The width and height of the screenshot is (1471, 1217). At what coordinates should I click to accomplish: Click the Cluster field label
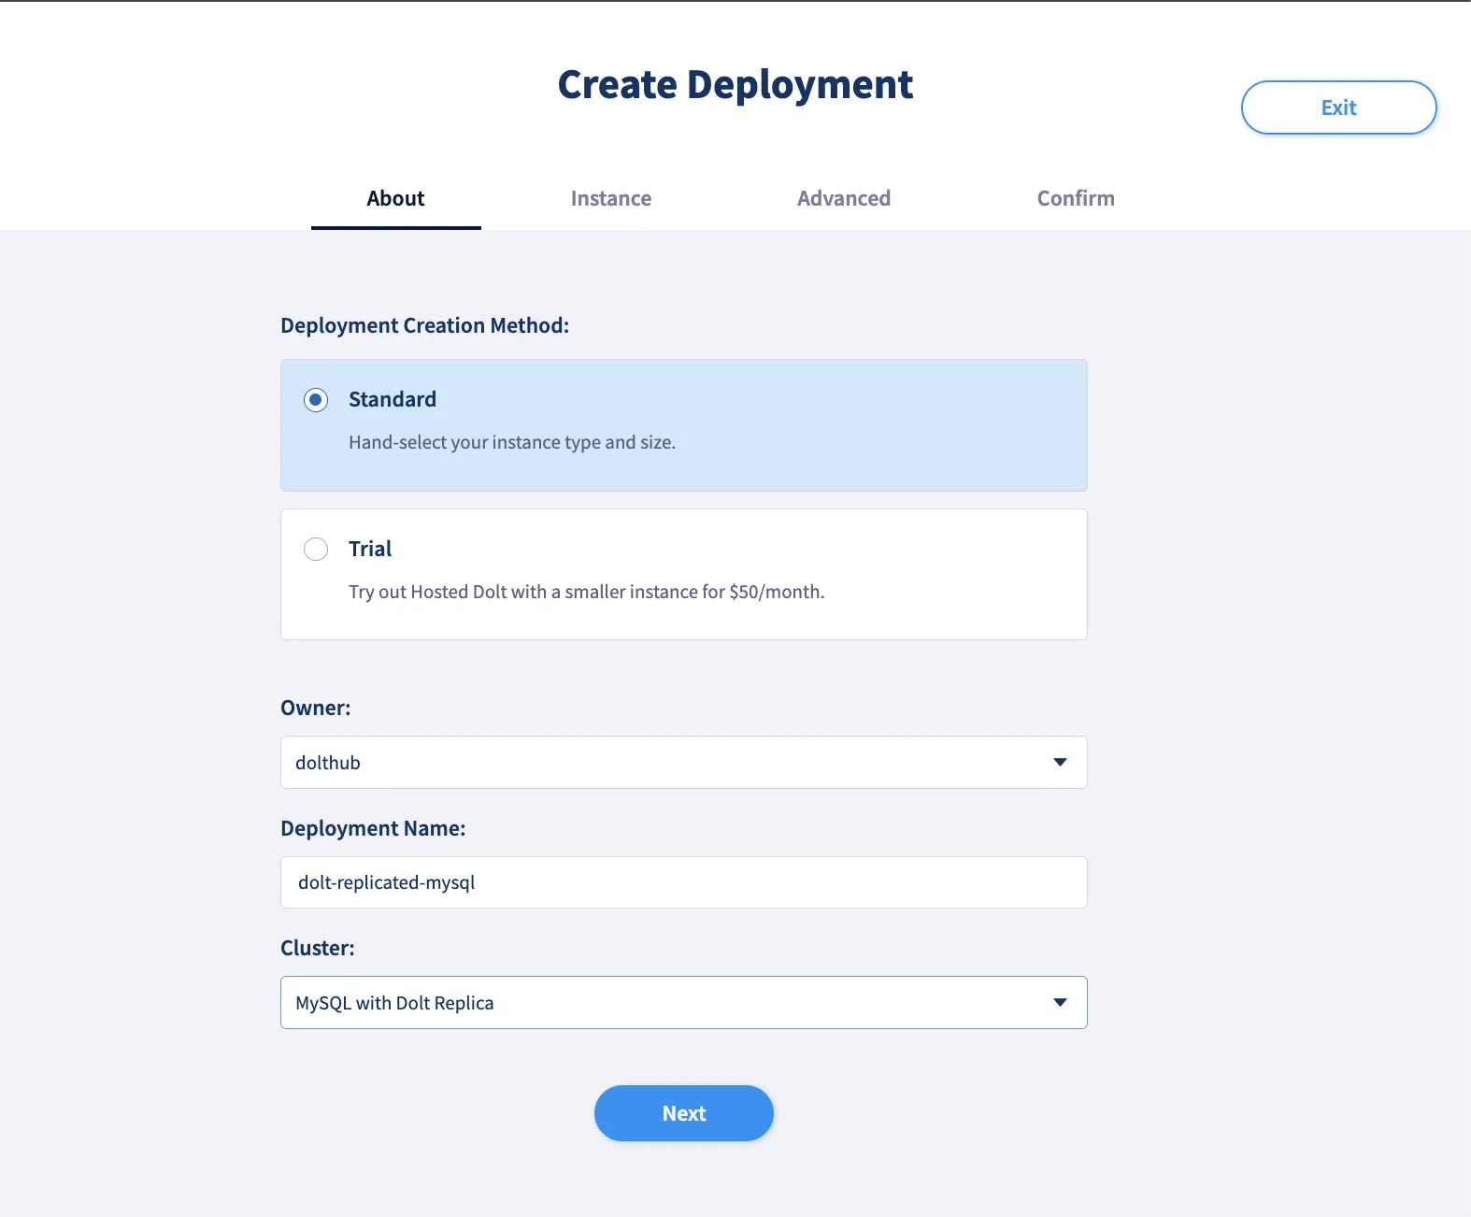click(317, 948)
